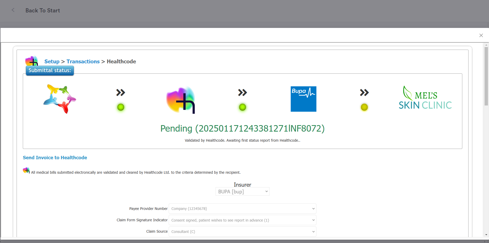Click the second double-arrow icon
The image size is (489, 243).
click(x=243, y=93)
